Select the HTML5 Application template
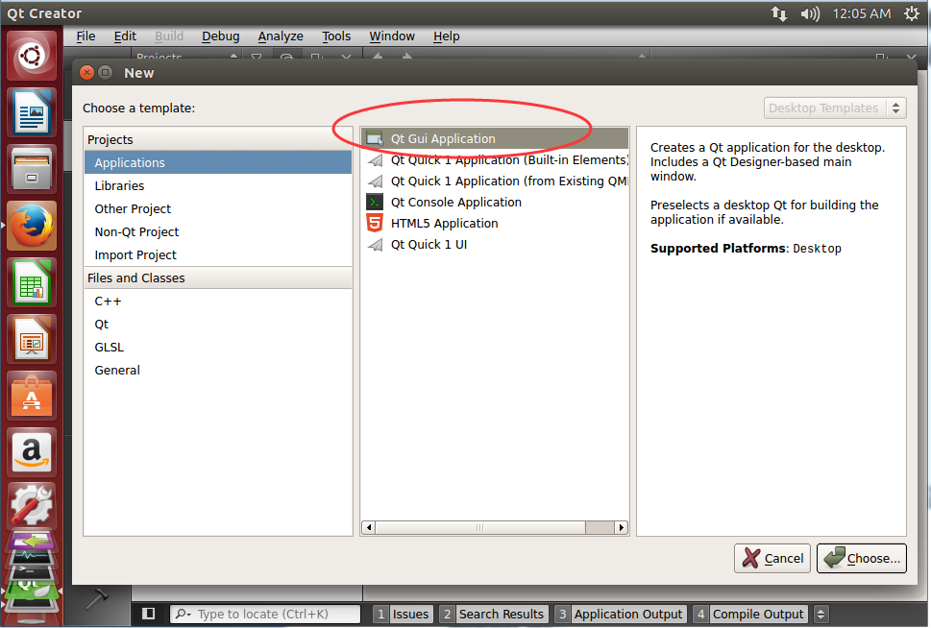 [495, 223]
